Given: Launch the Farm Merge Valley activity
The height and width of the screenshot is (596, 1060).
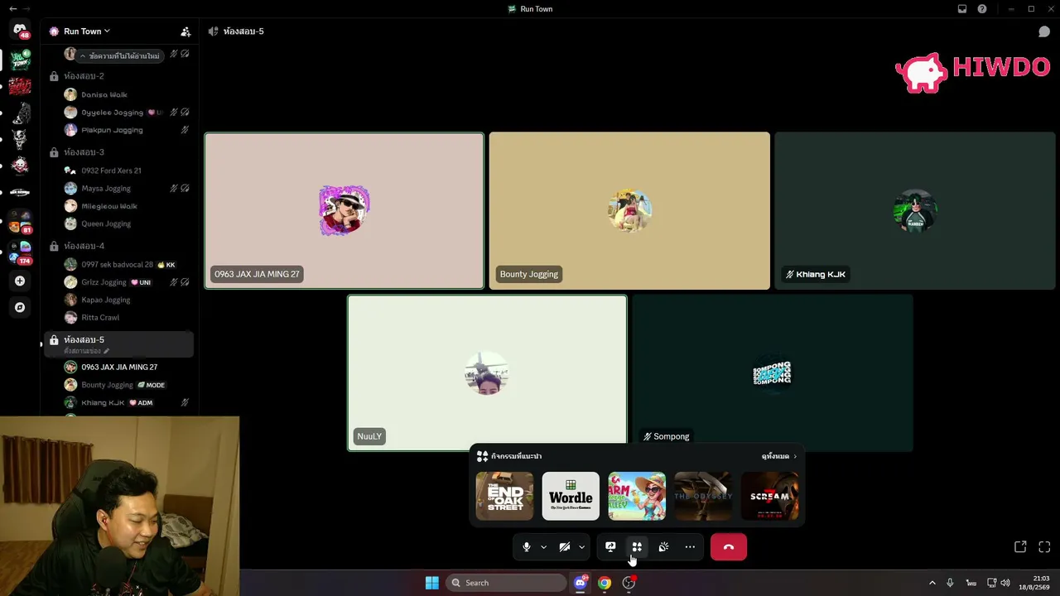Looking at the screenshot, I should pos(637,496).
